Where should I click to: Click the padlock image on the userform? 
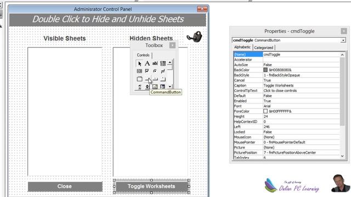[x=194, y=37]
